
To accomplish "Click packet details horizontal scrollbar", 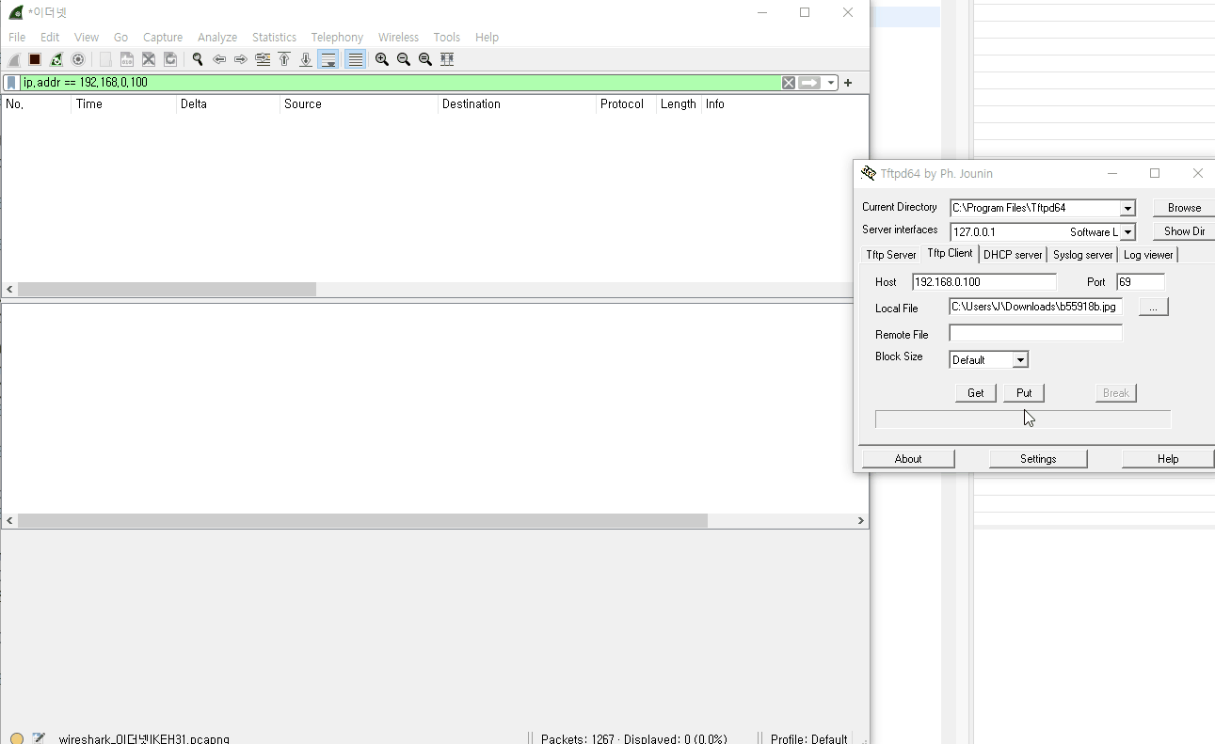I will click(362, 520).
